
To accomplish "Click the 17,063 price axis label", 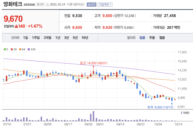I will 182,52.
